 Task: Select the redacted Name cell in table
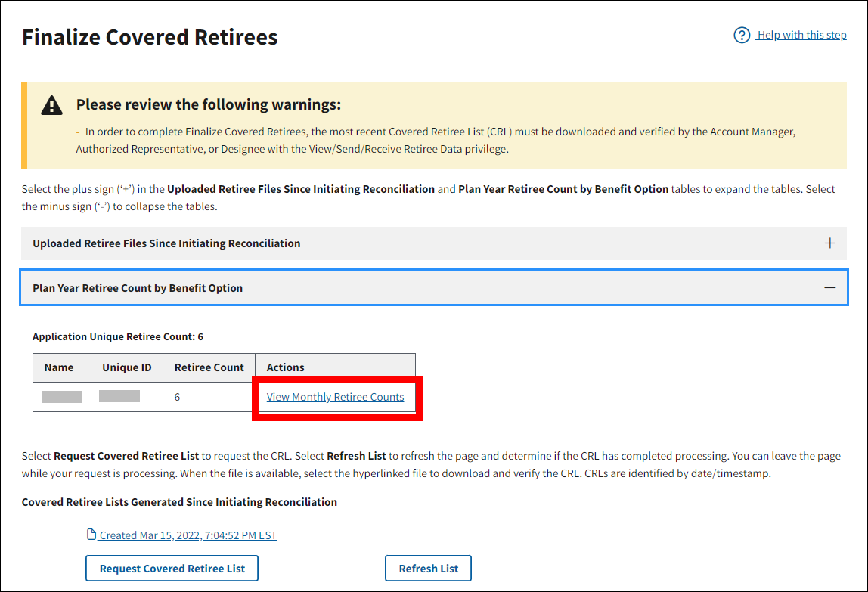(62, 397)
